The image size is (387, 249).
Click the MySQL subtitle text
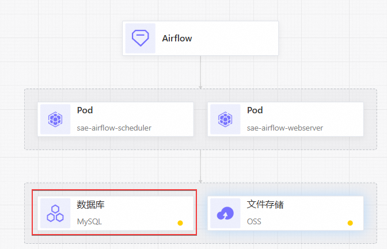(x=89, y=221)
